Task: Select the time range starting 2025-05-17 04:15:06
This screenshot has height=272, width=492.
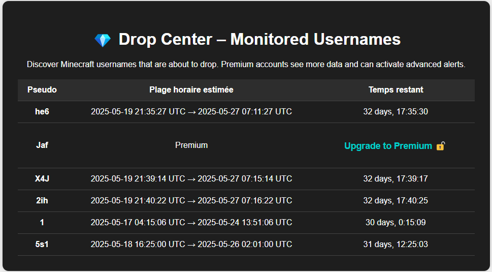Action: tap(191, 222)
